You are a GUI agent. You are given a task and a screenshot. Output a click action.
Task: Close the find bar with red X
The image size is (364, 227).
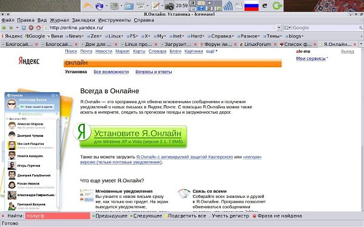point(3,216)
